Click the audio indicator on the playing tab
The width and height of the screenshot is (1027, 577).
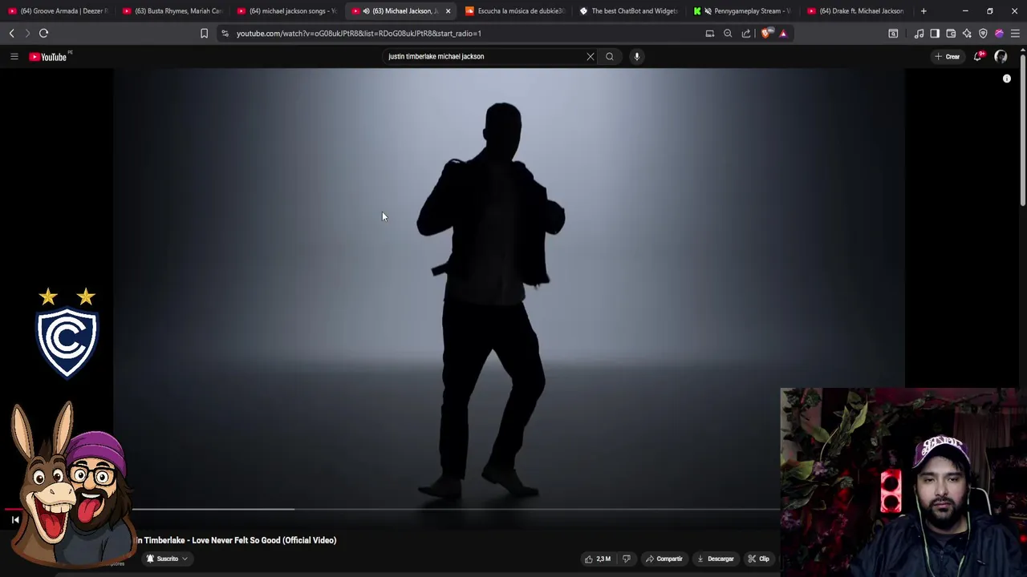tap(366, 11)
